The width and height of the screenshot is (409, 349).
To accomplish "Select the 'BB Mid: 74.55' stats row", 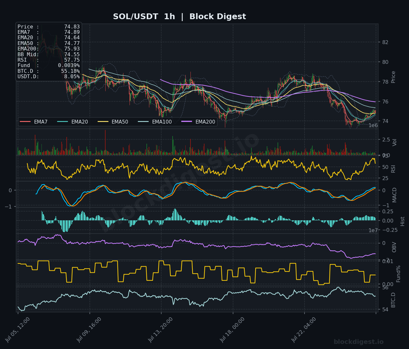I will [x=48, y=55].
